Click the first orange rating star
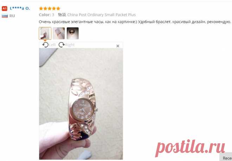The image size is (232, 161). click(41, 8)
